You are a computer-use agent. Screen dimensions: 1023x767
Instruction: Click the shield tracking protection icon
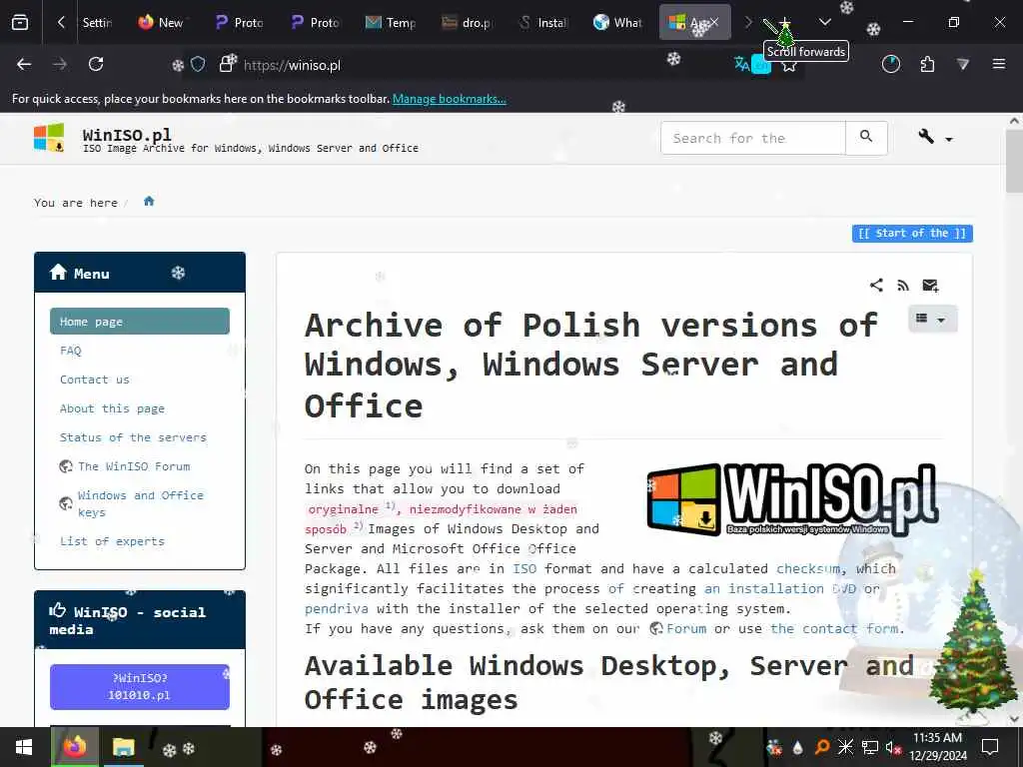tap(199, 64)
